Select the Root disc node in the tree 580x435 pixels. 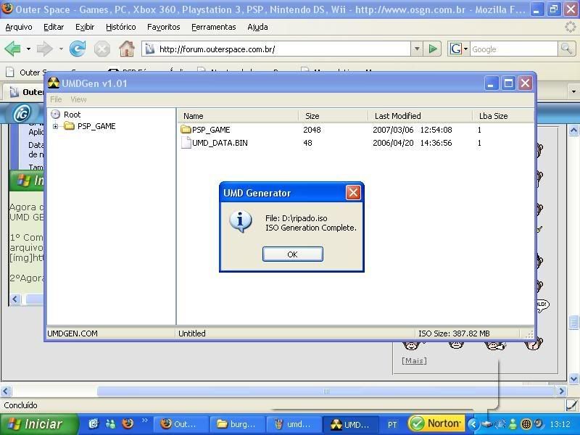72,115
